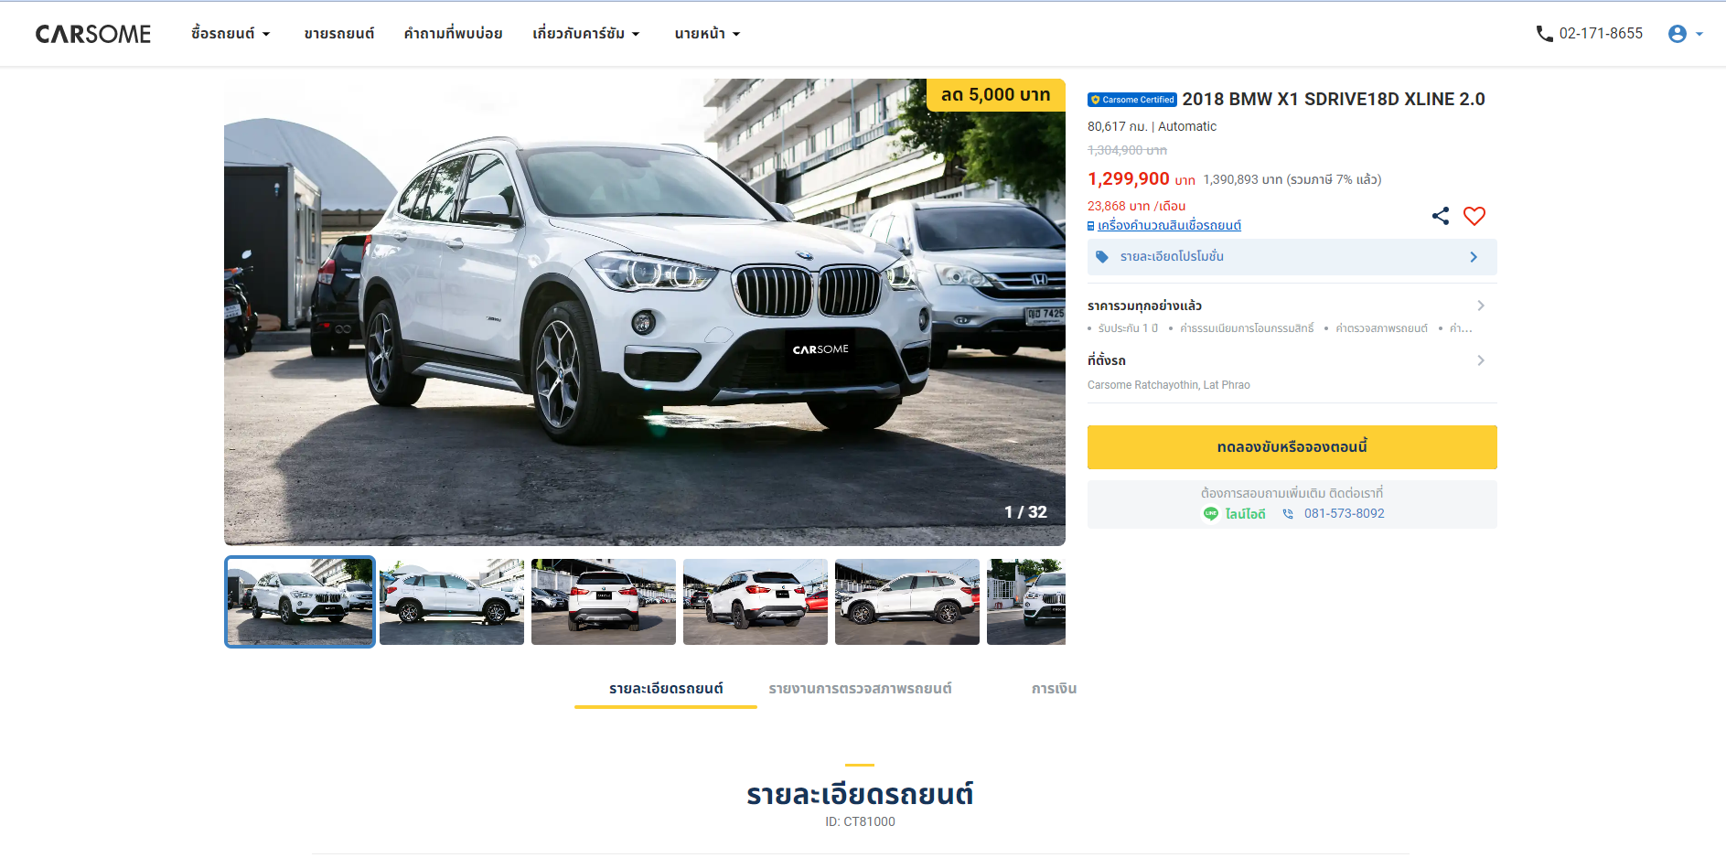Image resolution: width=1726 pixels, height=858 pixels.
Task: Click the Carsome Certified badge
Action: pos(1132,100)
